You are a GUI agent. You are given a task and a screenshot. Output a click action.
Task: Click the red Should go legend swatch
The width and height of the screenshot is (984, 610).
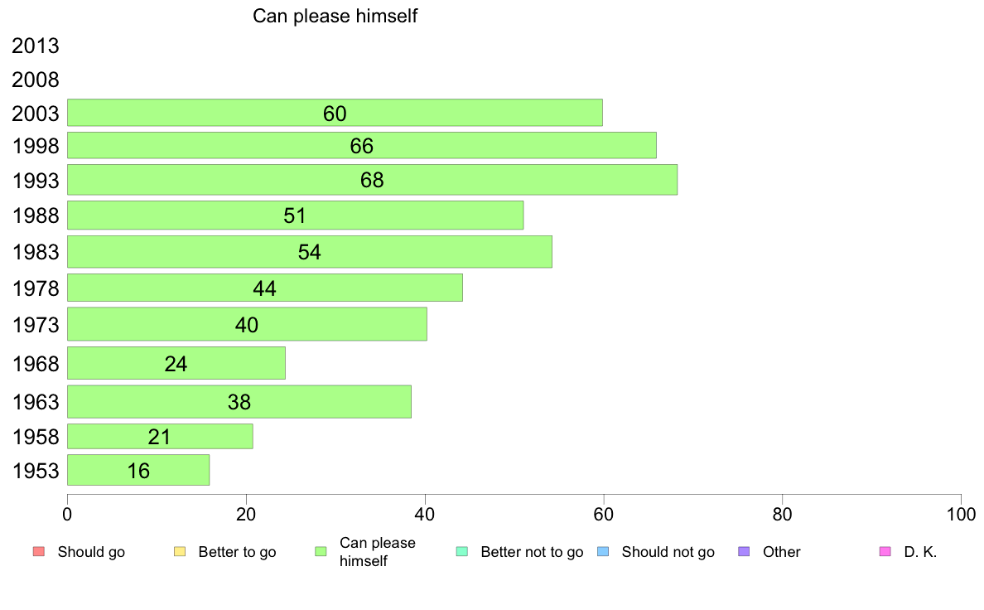click(x=39, y=552)
